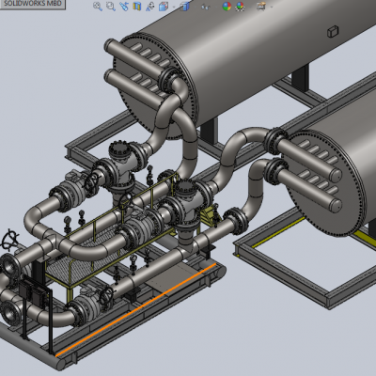Open the Dynamic Annotation Views tool
Screen dimensions: 376x376
tap(150, 7)
